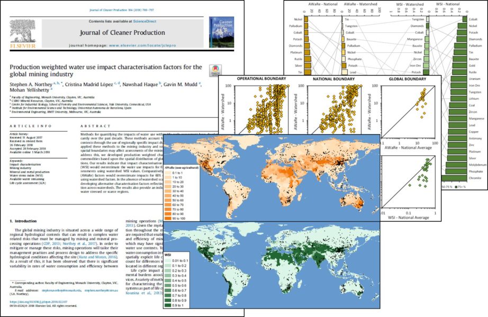Click the keyword 'Life cycle assessment (LCA)'

coord(28,183)
